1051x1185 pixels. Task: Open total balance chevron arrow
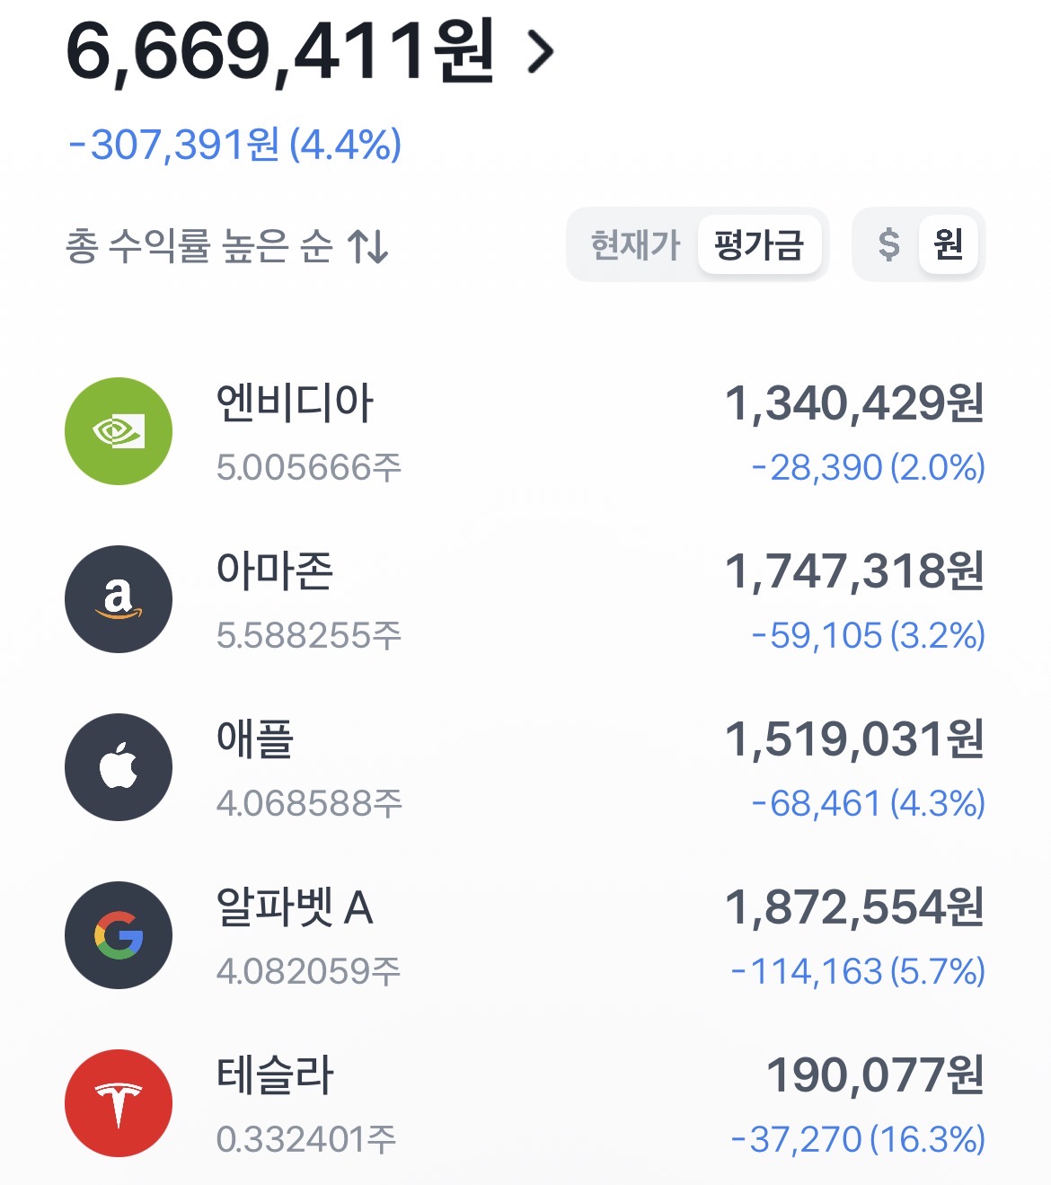[x=540, y=51]
